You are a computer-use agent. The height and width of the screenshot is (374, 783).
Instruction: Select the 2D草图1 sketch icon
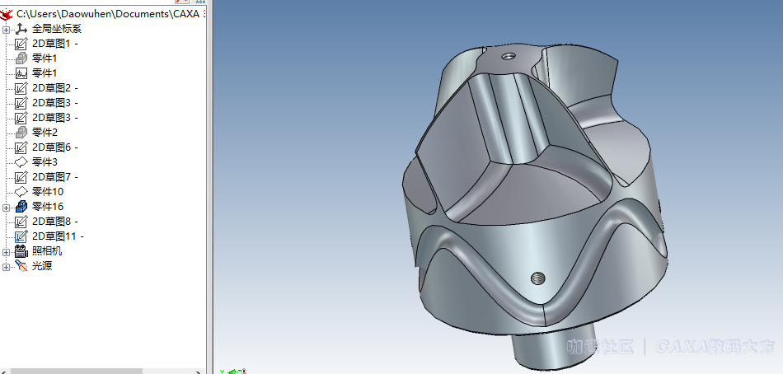(21, 44)
